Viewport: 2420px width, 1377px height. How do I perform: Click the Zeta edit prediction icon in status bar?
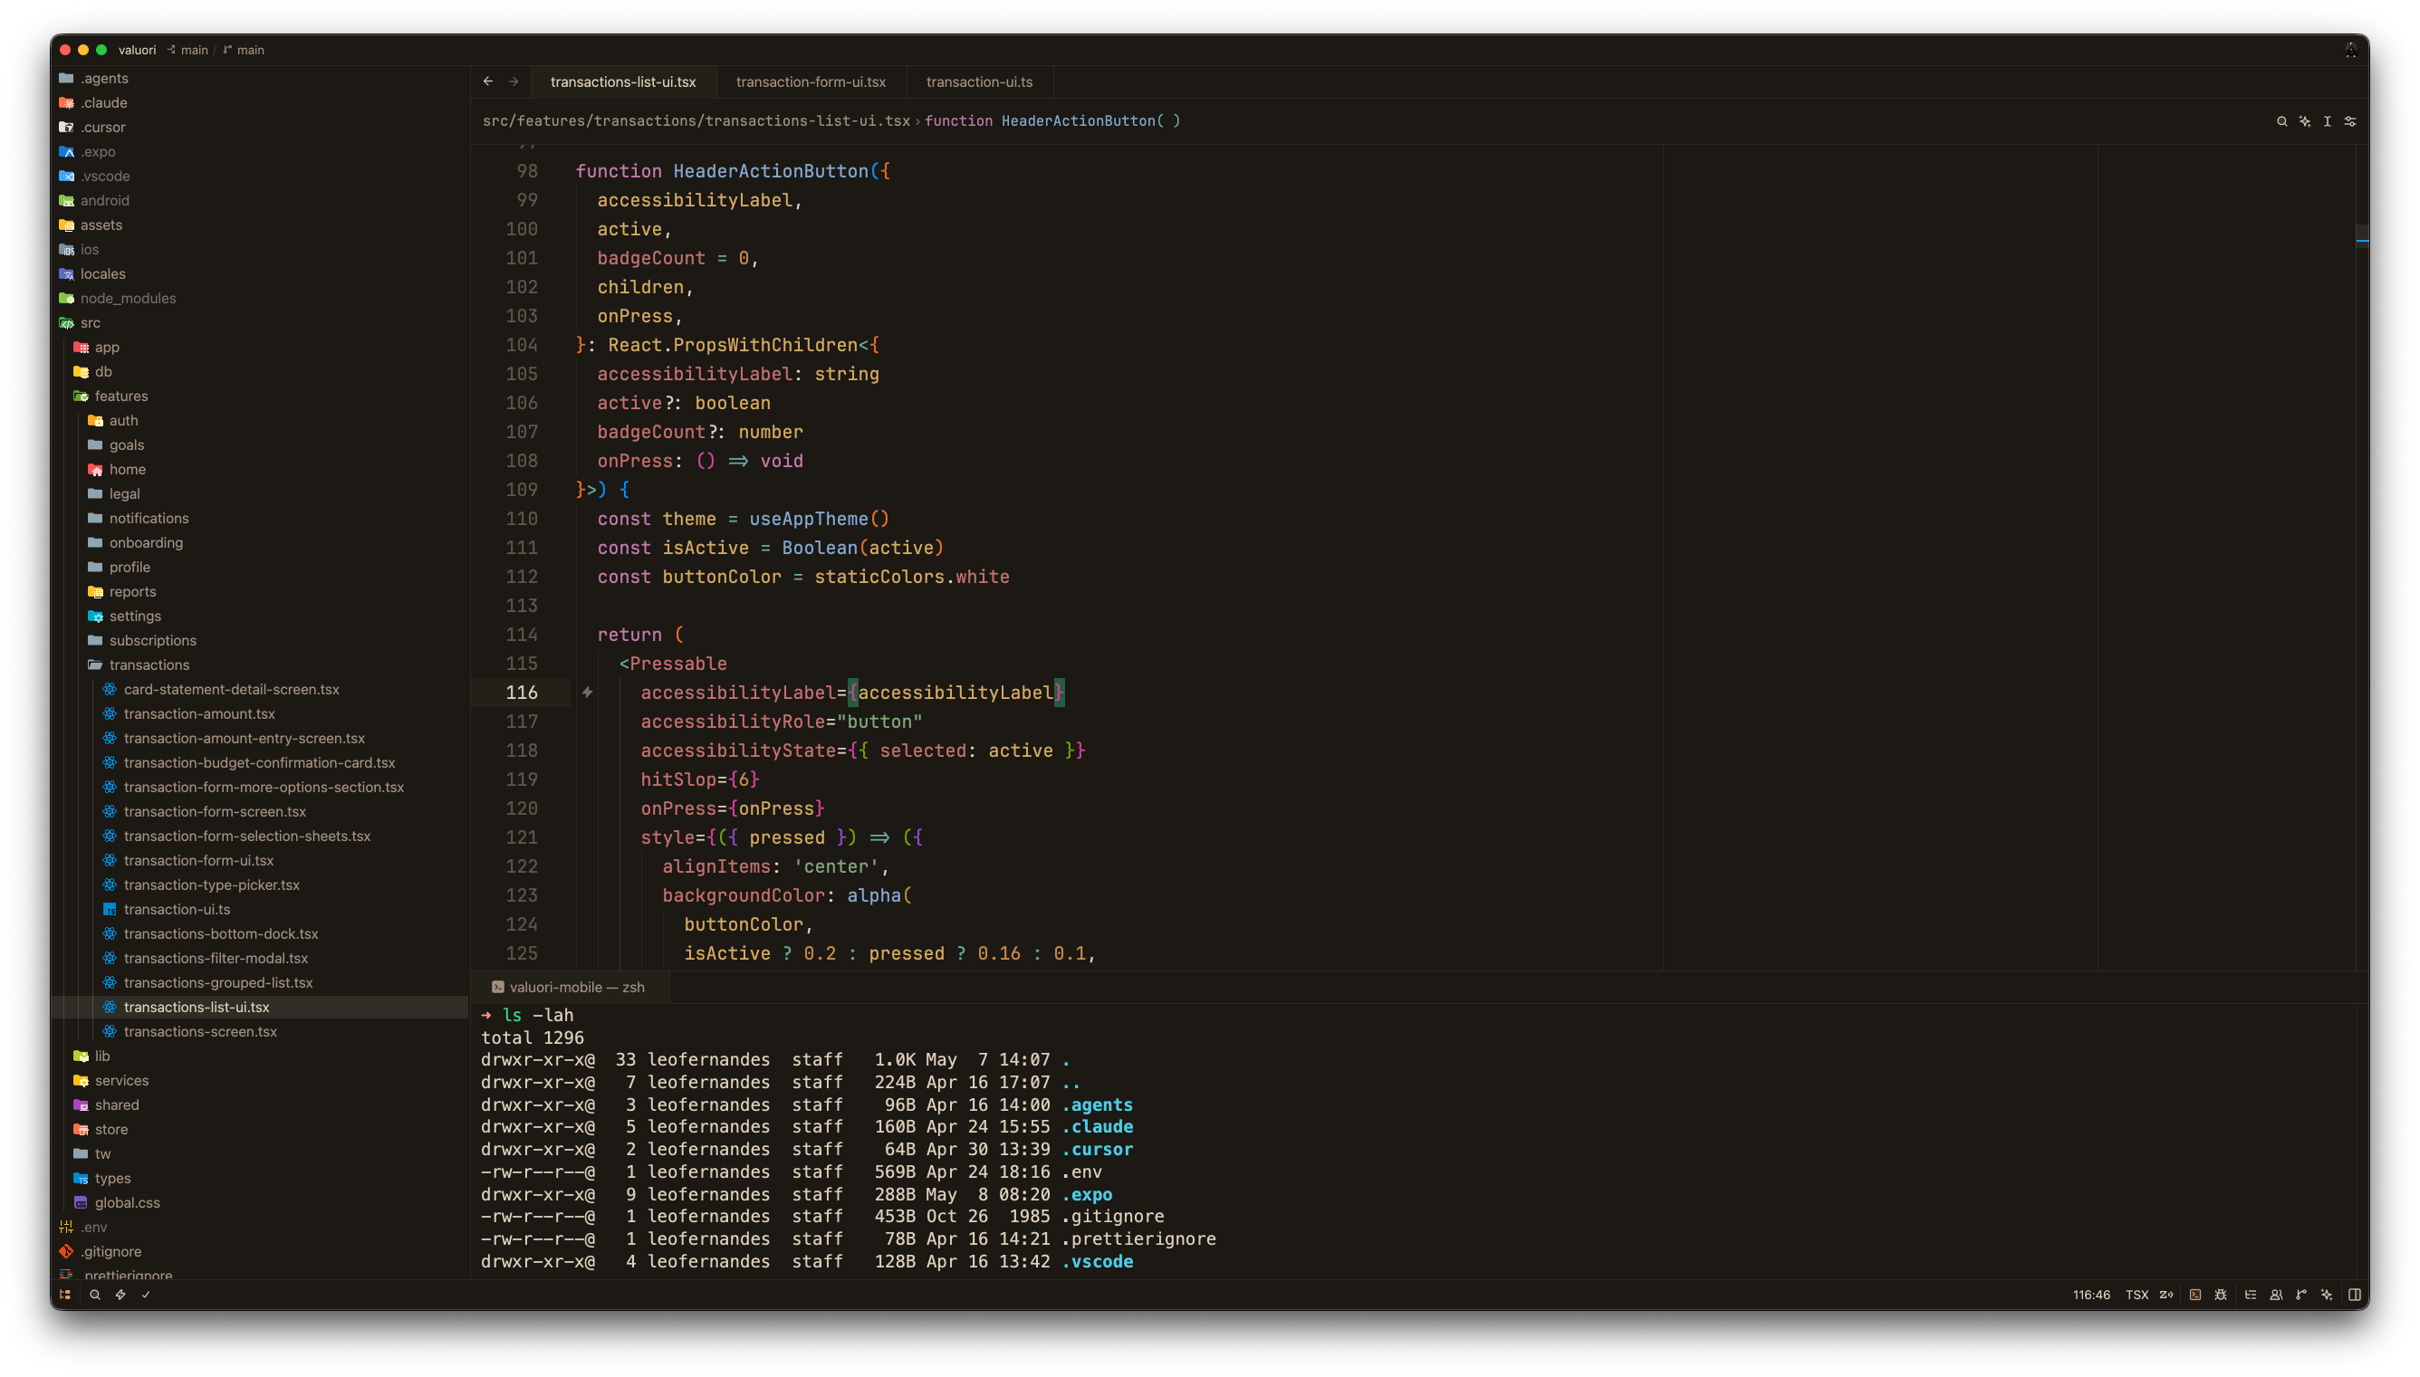click(x=2166, y=1295)
